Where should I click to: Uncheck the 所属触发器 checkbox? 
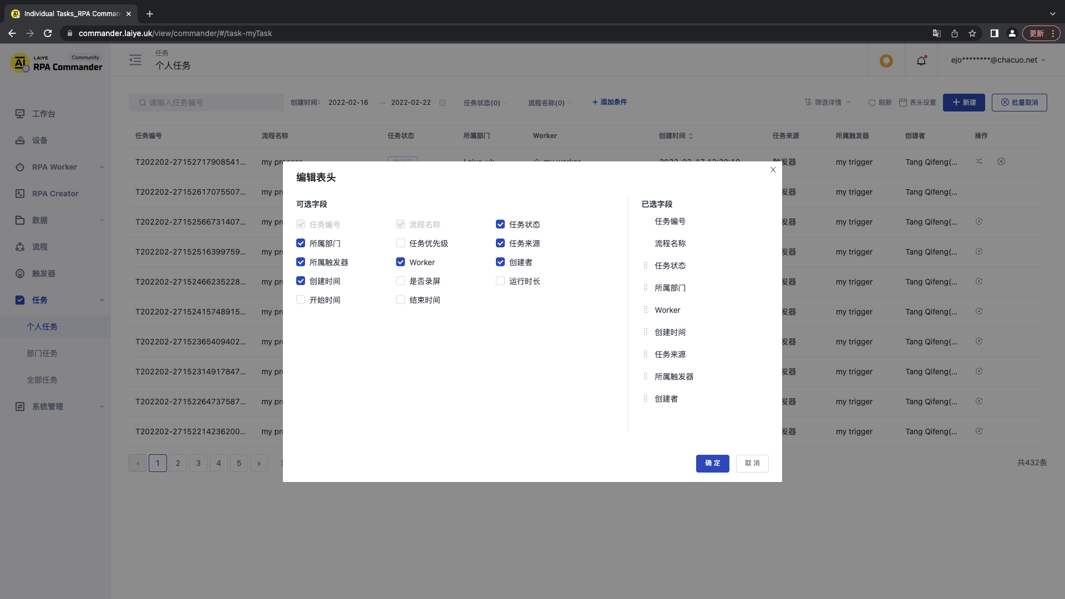pos(301,262)
